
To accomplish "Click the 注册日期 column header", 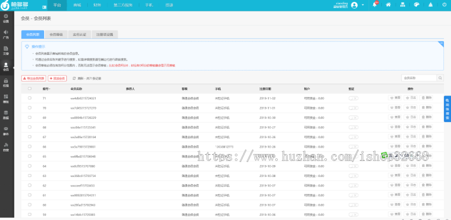I will coord(265,89).
